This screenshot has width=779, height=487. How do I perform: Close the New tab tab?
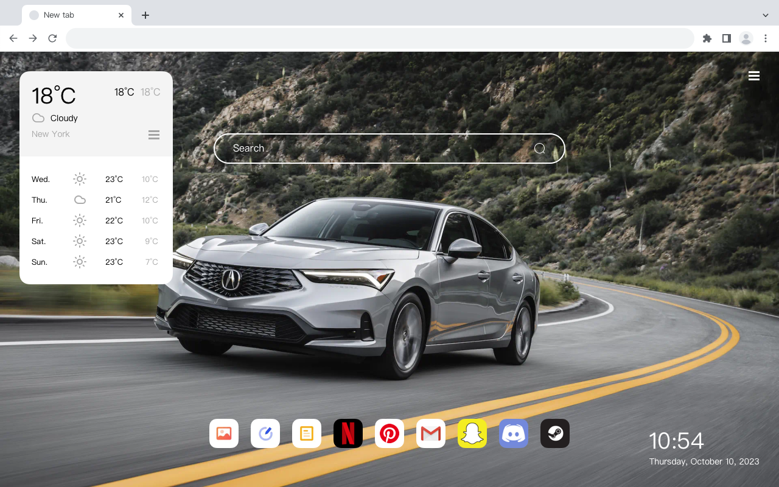121,15
